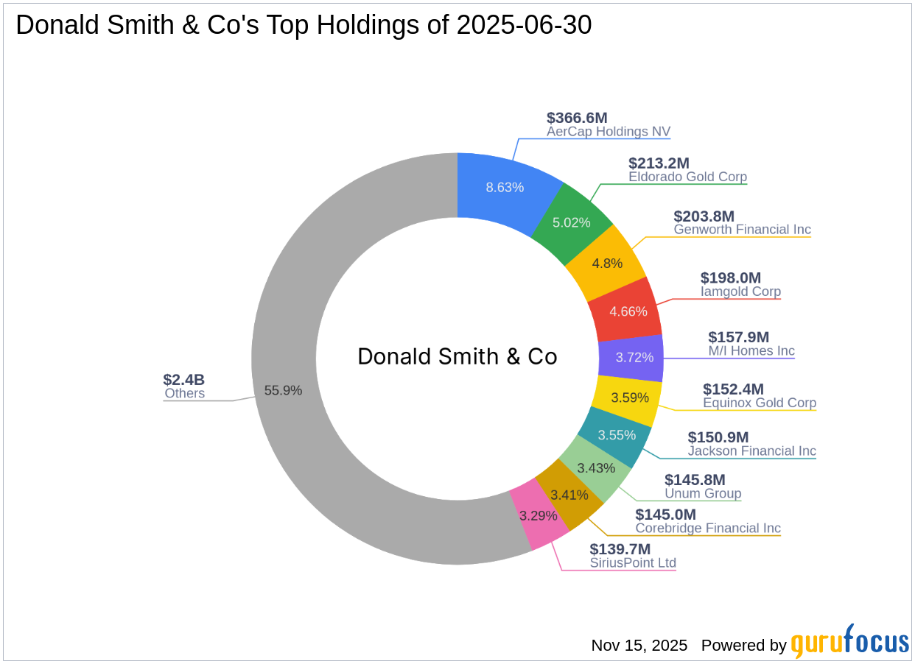Click the AerCap Holdings NV label

click(609, 132)
